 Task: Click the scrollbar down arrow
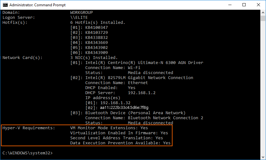click(x=263, y=157)
